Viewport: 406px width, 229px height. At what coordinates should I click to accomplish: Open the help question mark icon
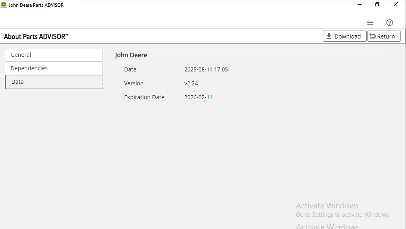(x=389, y=23)
